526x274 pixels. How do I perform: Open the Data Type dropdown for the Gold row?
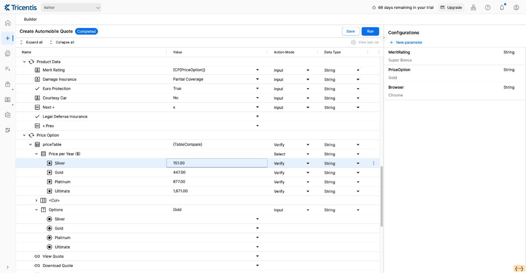(358, 172)
